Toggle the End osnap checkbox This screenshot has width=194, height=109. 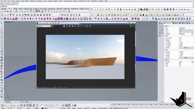[x=113, y=104]
